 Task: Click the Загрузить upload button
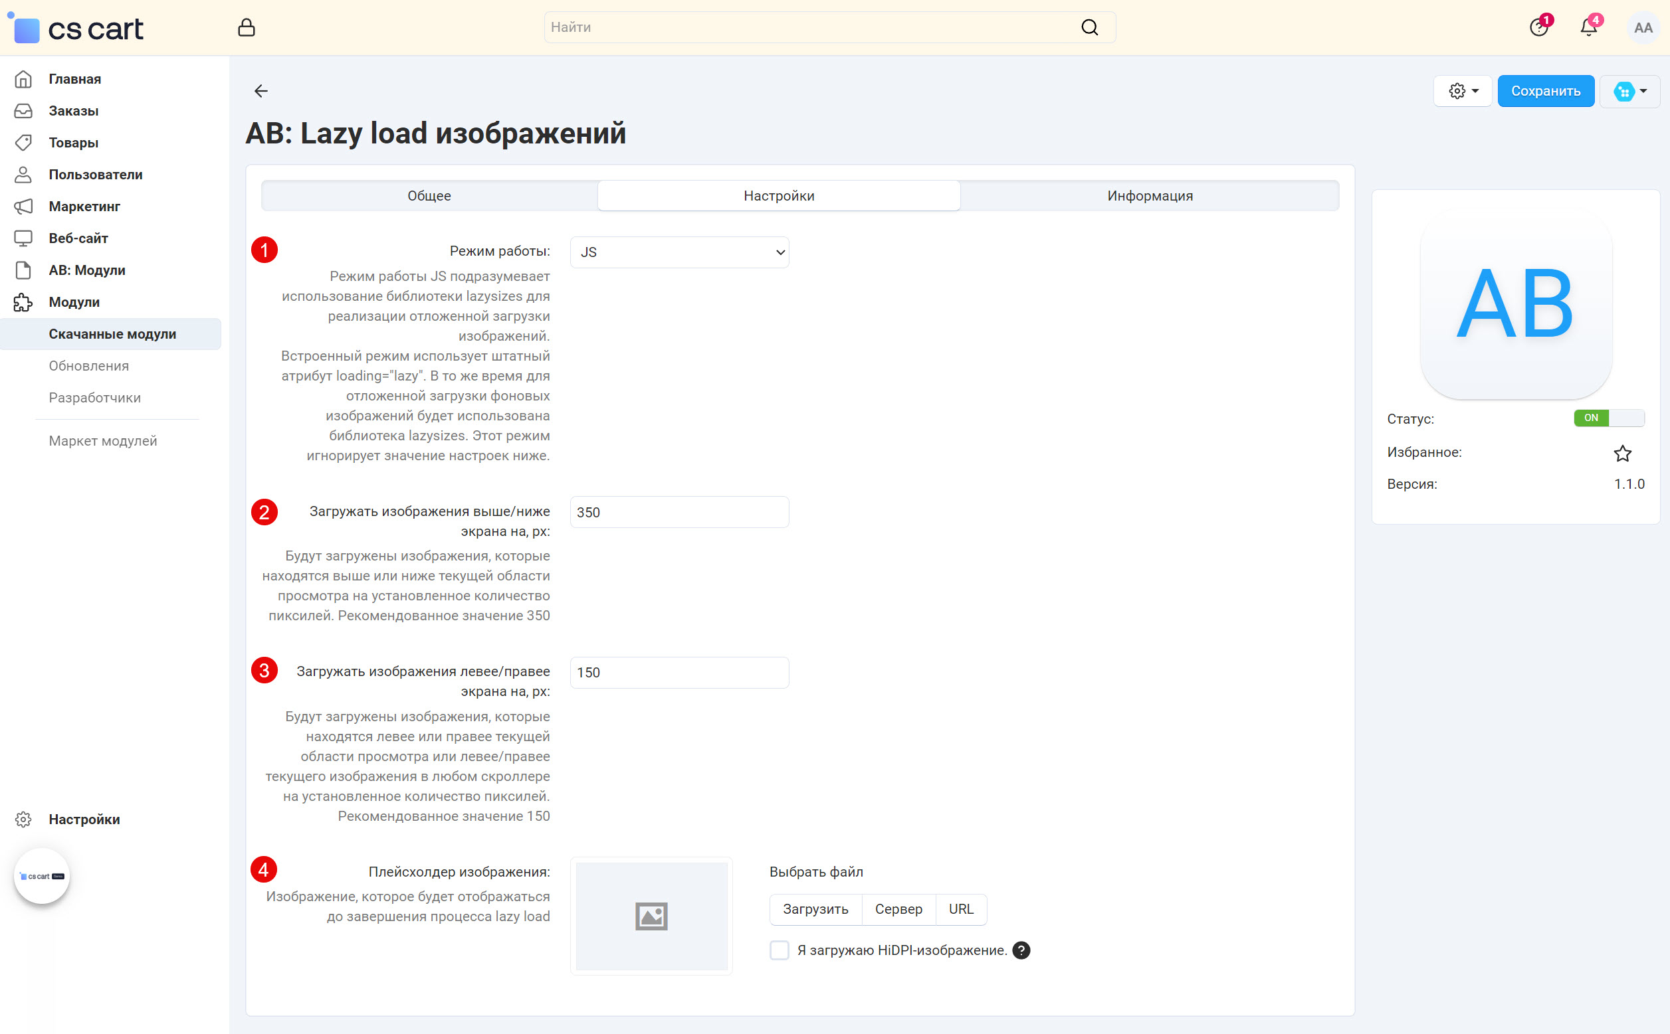click(815, 910)
